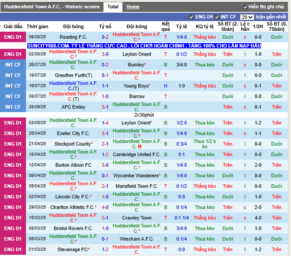This screenshot has height=256, width=291.
Task: Uncheck the INT CF filter checkbox
Action: pos(217,17)
